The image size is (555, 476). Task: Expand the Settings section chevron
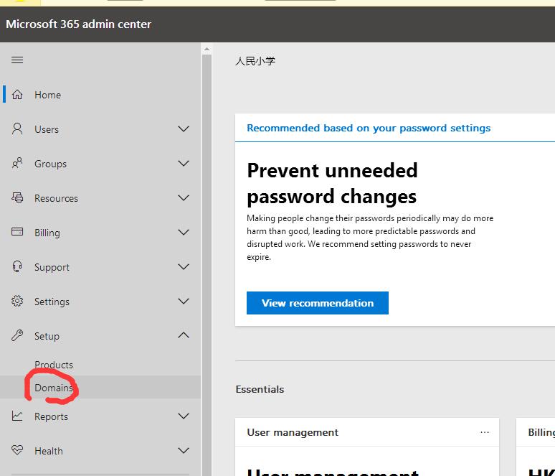point(184,302)
